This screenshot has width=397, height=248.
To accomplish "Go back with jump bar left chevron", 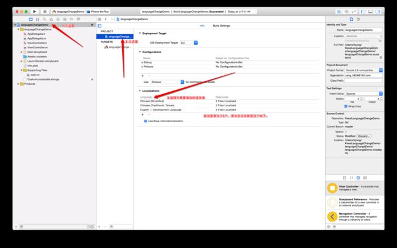I will [x=106, y=20].
